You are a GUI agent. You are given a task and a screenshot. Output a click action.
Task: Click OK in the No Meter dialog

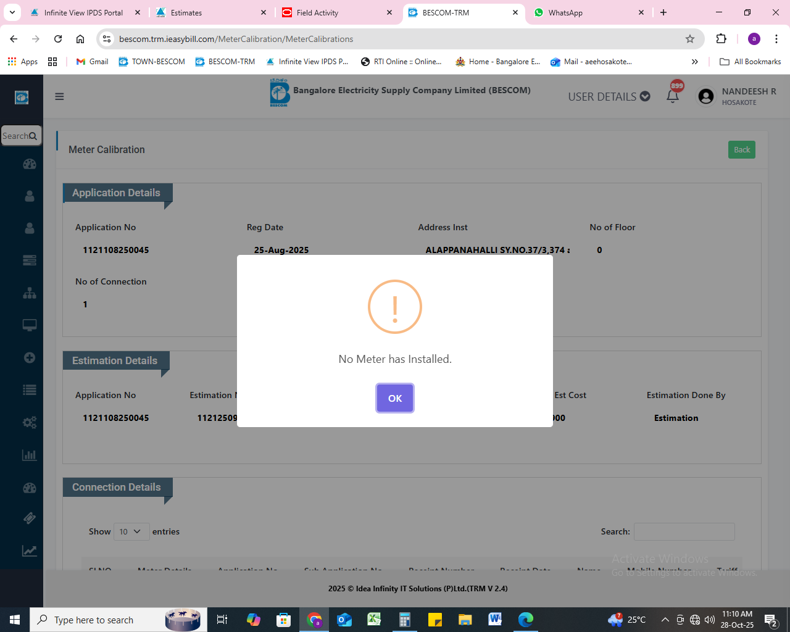coord(395,398)
